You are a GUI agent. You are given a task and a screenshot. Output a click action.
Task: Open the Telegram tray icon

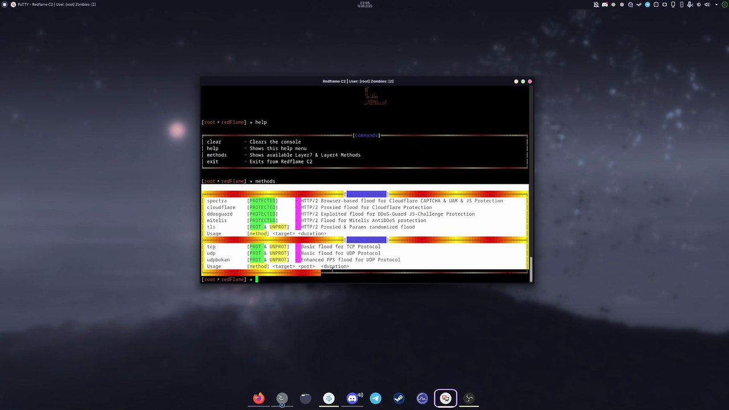click(648, 5)
